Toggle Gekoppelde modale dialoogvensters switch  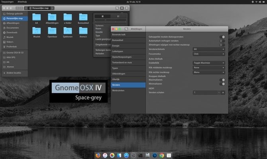pyautogui.click(x=222, y=37)
